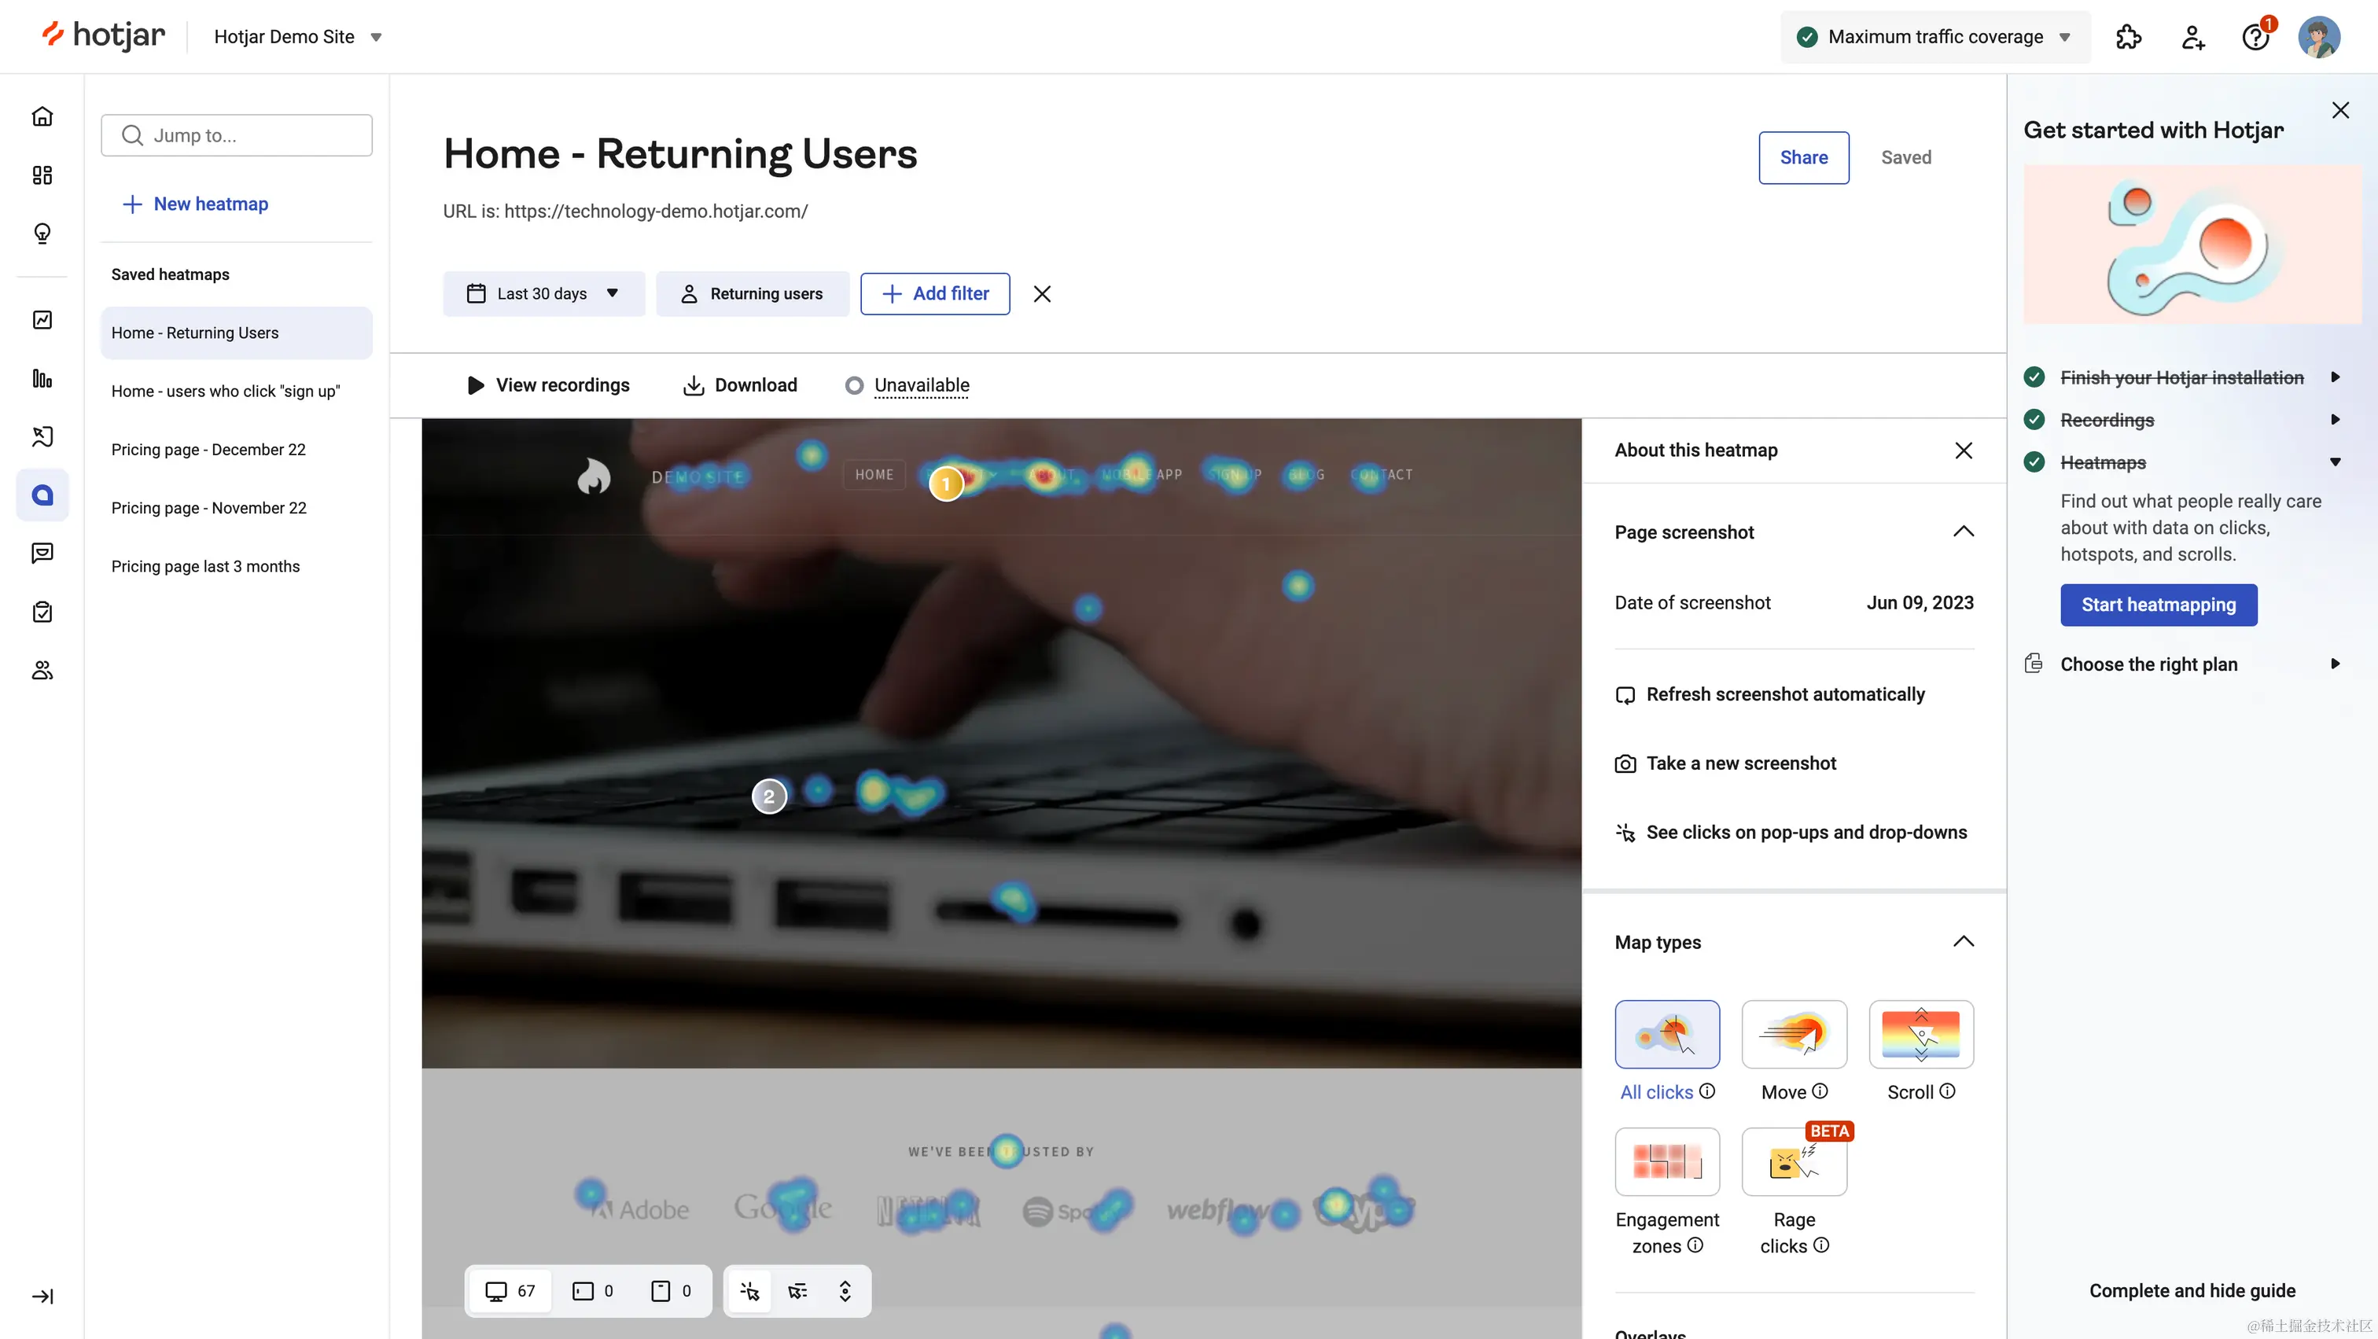Select the Engagement zones map thumbnail
2378x1339 pixels.
point(1667,1162)
